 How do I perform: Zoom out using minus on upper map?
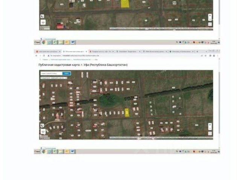point(210,19)
